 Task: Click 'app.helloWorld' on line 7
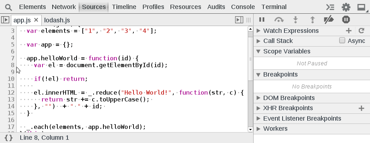pos(52,58)
